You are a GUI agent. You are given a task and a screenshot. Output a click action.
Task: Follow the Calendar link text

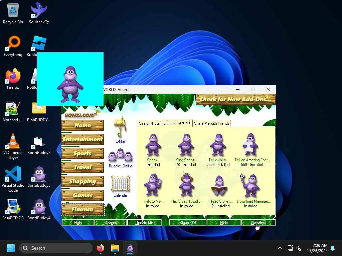coord(121,195)
